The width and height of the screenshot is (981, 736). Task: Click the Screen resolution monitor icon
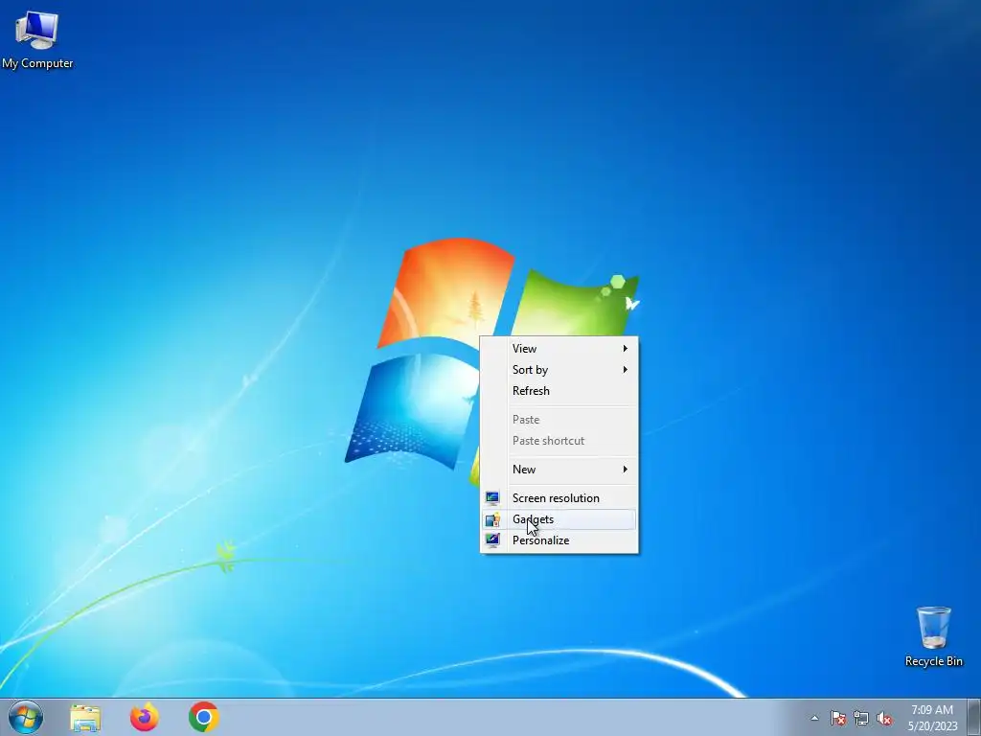[492, 498]
